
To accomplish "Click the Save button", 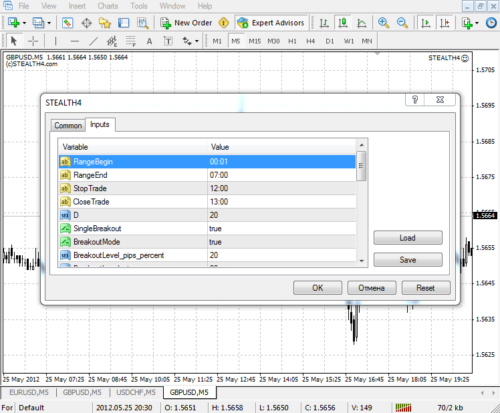I will pyautogui.click(x=408, y=260).
